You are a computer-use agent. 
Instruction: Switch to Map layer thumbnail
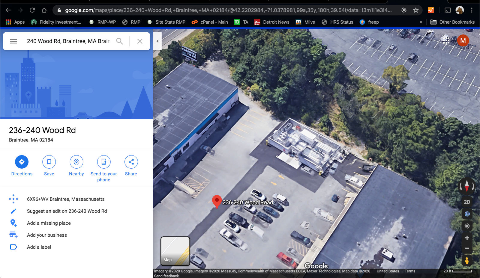pyautogui.click(x=175, y=251)
